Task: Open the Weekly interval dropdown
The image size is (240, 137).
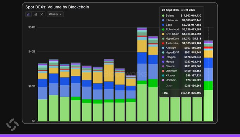Action: pos(55,14)
